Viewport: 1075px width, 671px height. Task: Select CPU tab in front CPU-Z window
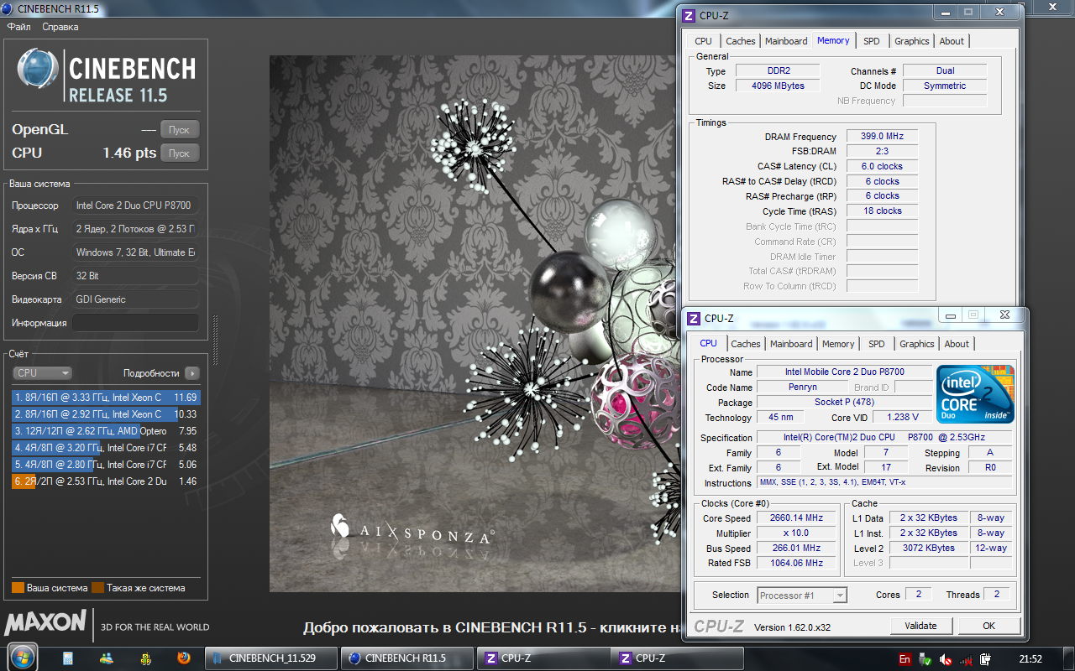point(708,343)
